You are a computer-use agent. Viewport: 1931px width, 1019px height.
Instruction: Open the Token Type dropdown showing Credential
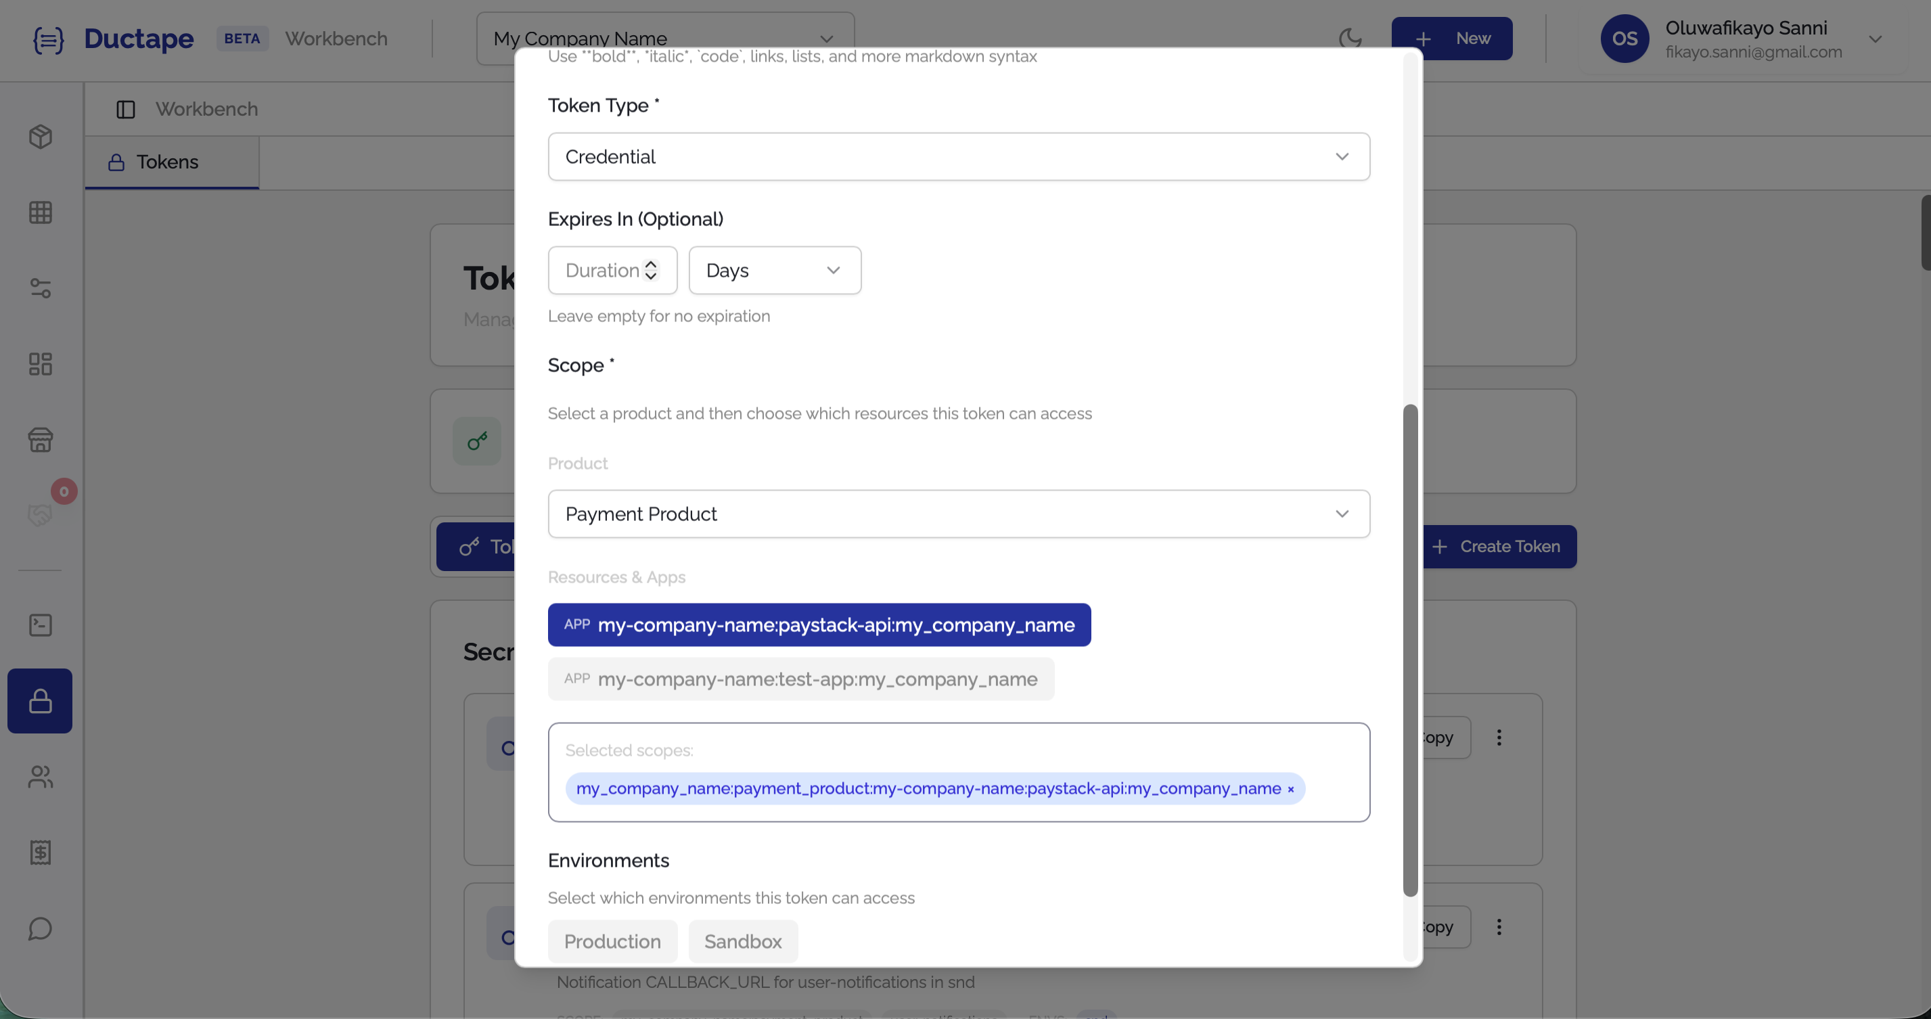tap(959, 156)
